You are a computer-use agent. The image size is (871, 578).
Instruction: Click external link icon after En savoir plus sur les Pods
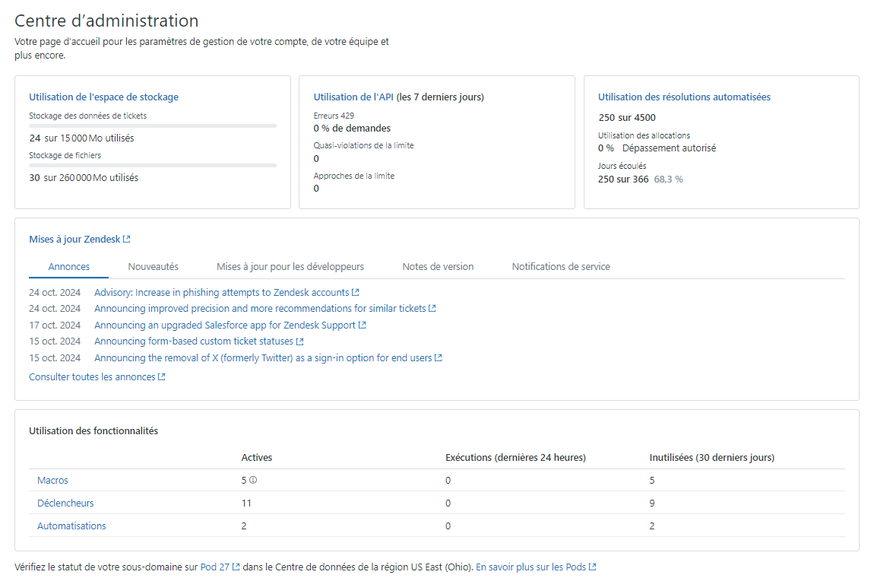(593, 567)
